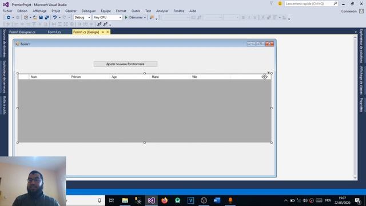Open the Déboguer menu

coord(89,11)
